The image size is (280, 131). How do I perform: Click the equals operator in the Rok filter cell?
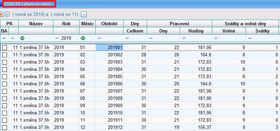[57, 38]
